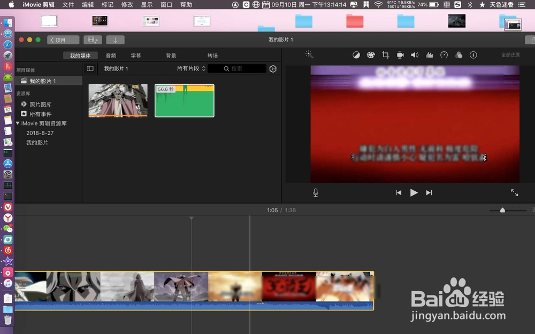Adjust the timeline zoom slider
This screenshot has height=334, width=535.
(x=502, y=210)
